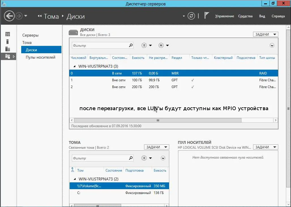Click right arrow of Диски horizontal scrollbar

tap(276, 120)
